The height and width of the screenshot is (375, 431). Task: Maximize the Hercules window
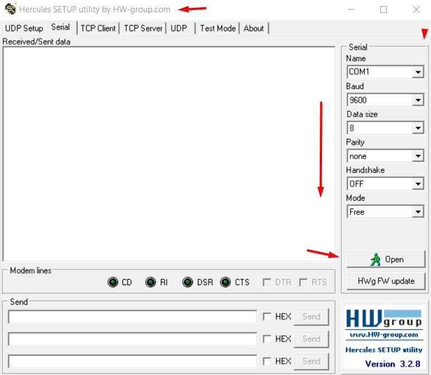click(x=383, y=9)
